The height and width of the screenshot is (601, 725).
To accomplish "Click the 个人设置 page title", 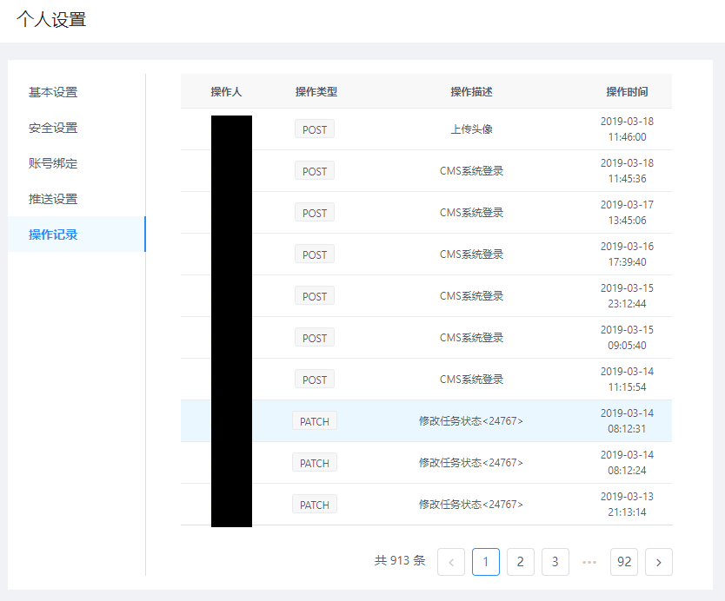I will [51, 19].
